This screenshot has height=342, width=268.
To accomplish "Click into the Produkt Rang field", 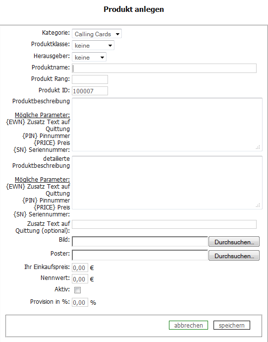I will (x=90, y=79).
